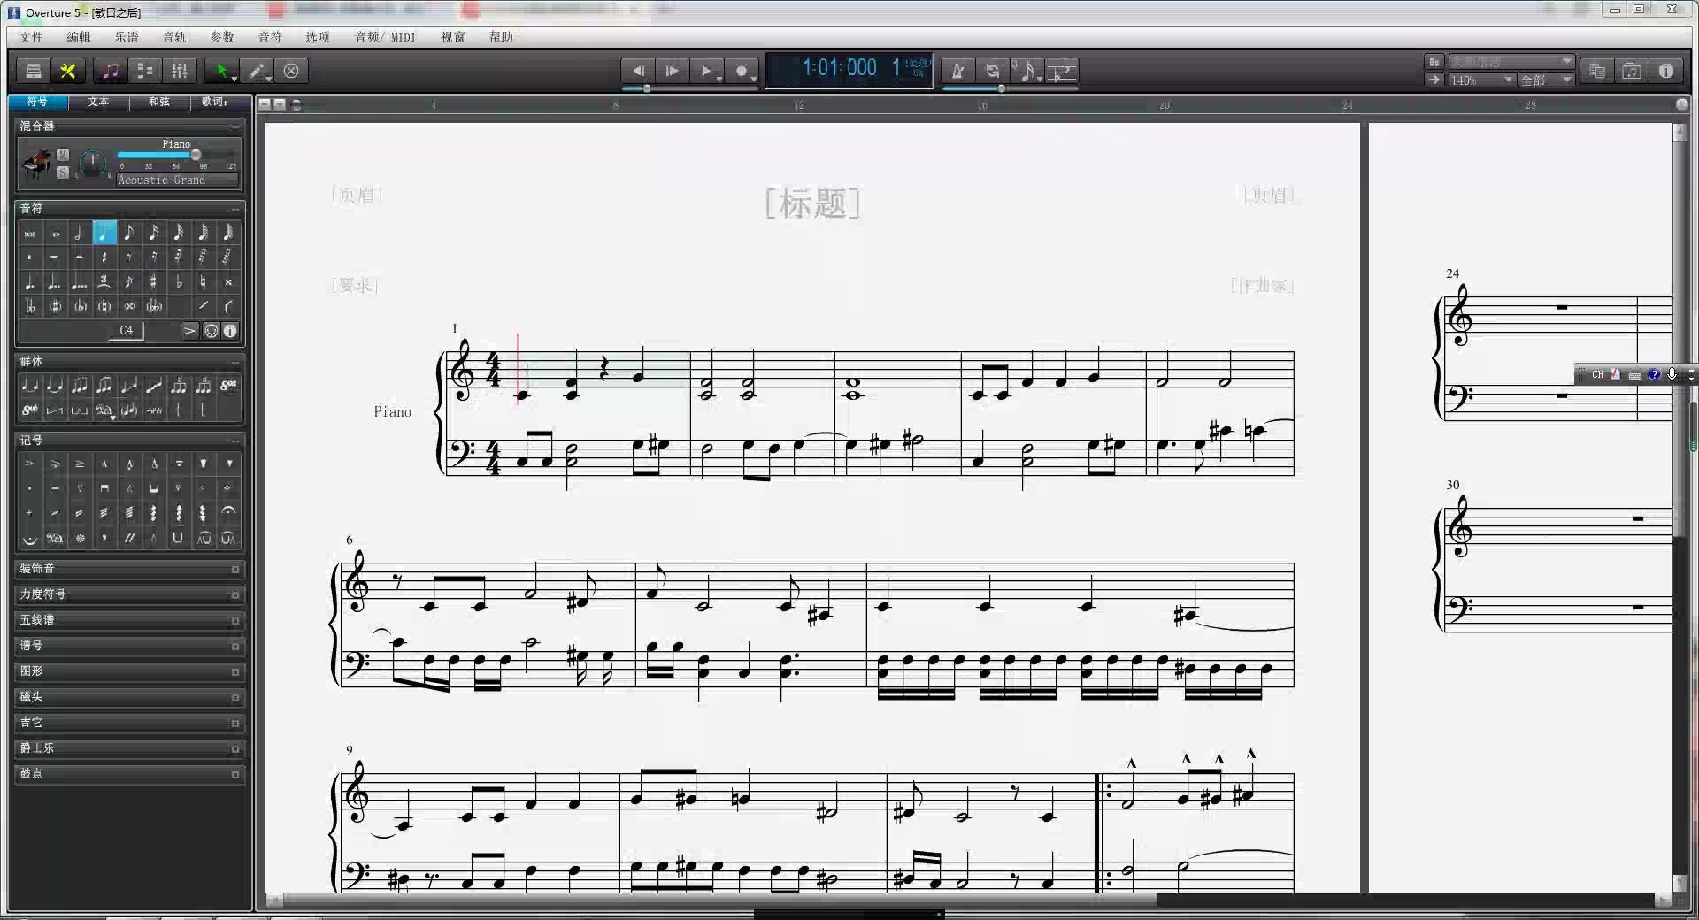Click the arrow button next to zoom field
This screenshot has width=1699, height=920.
point(1434,80)
